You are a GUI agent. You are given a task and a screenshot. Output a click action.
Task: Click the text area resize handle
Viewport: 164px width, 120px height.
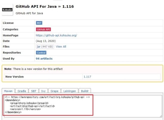161,116
